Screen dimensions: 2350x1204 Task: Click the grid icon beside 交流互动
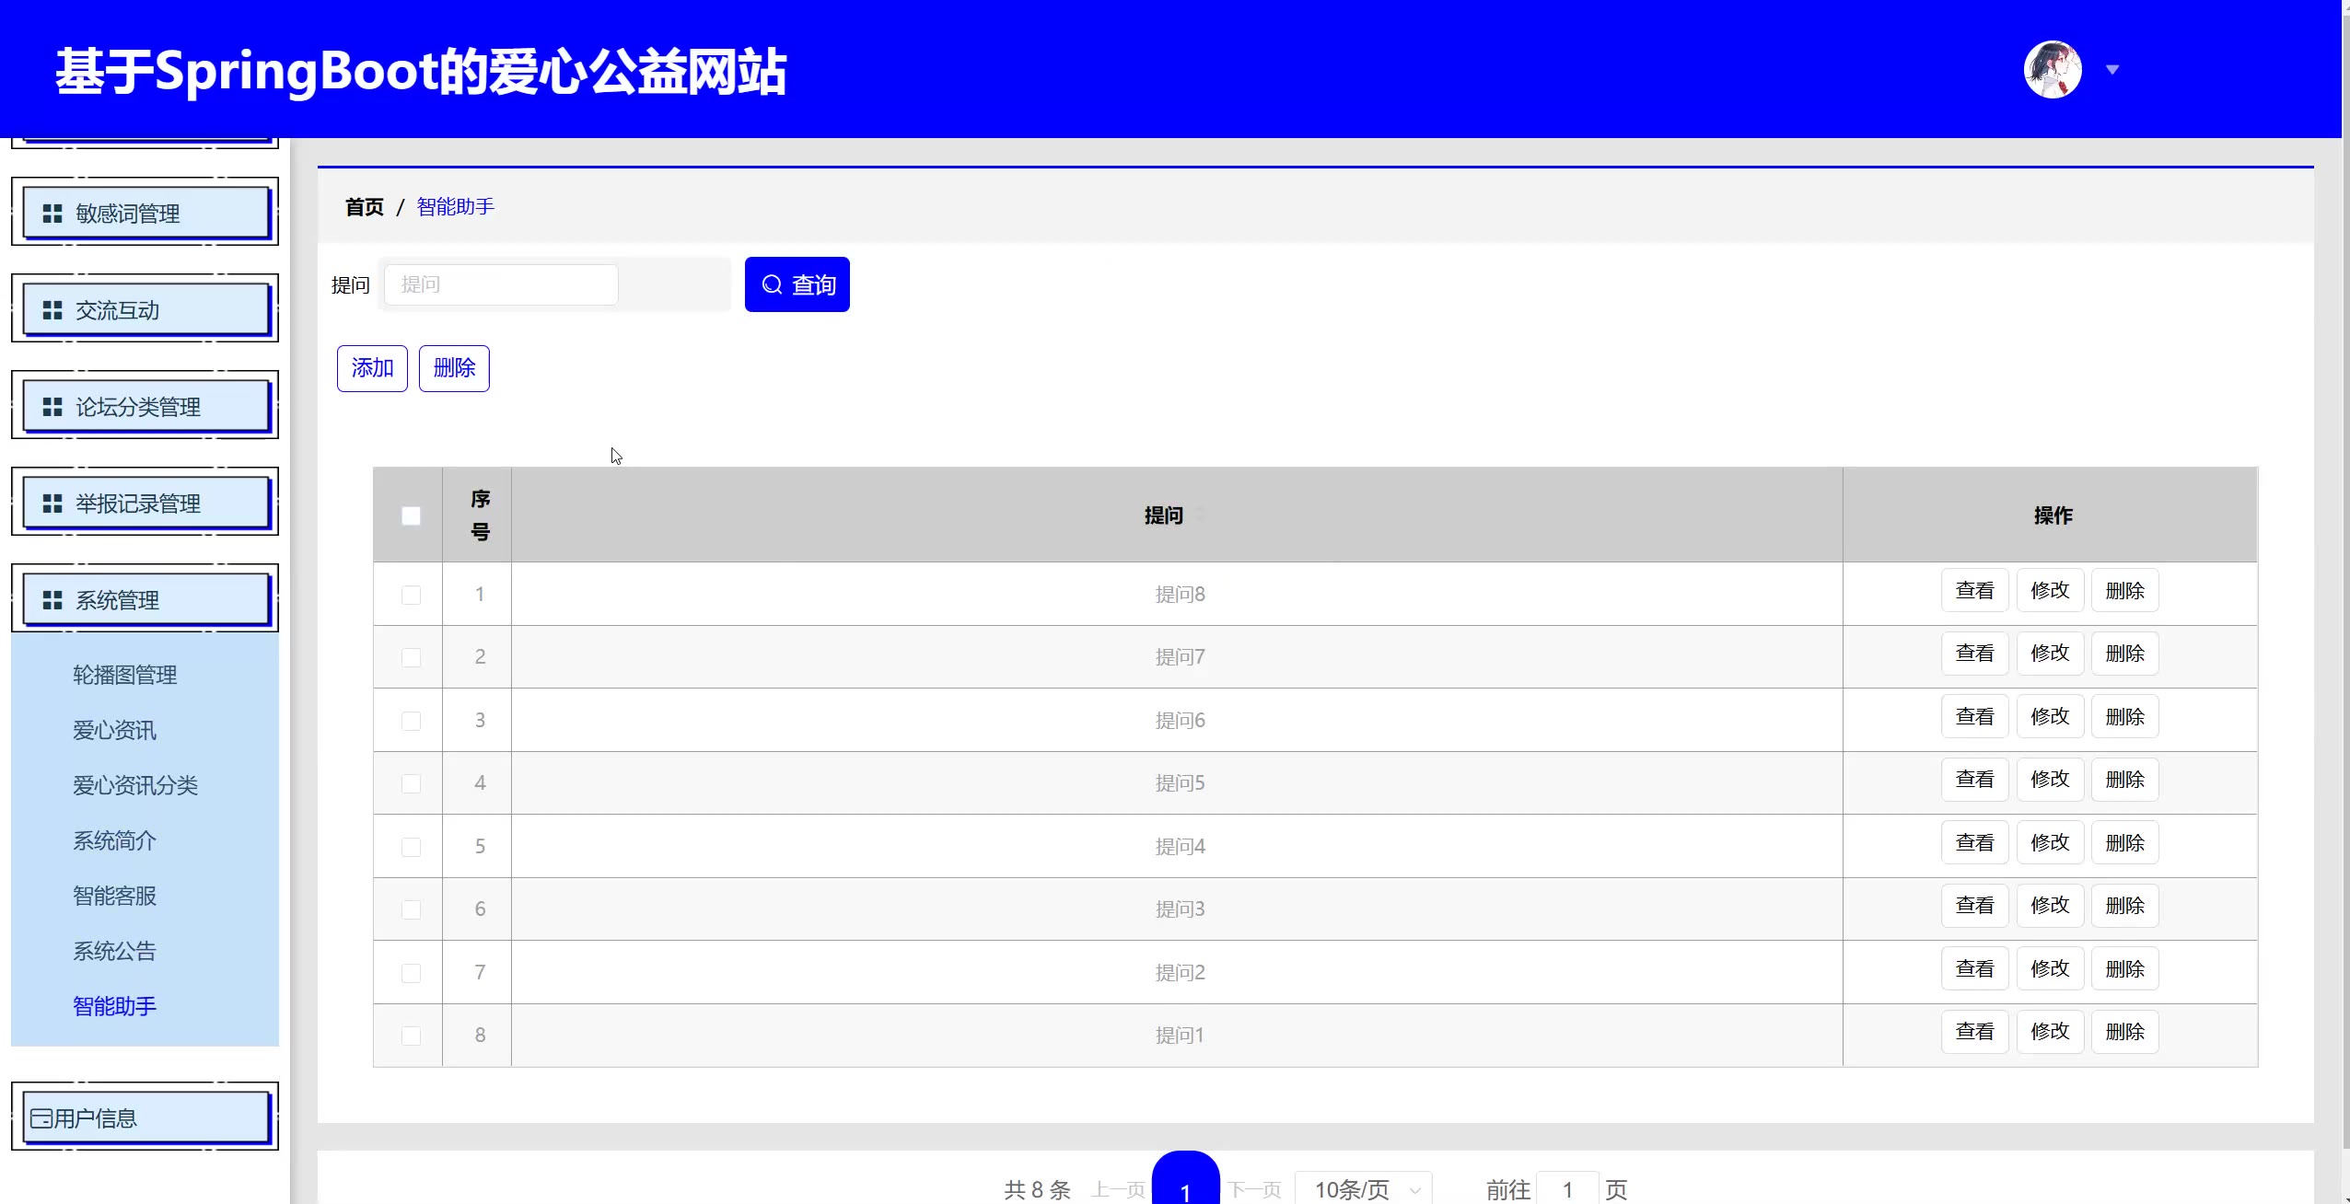pyautogui.click(x=52, y=310)
